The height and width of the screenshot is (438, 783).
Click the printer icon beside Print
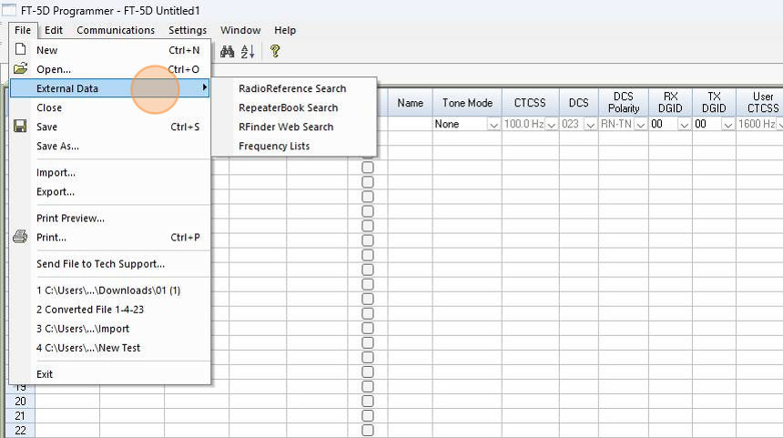(x=20, y=237)
